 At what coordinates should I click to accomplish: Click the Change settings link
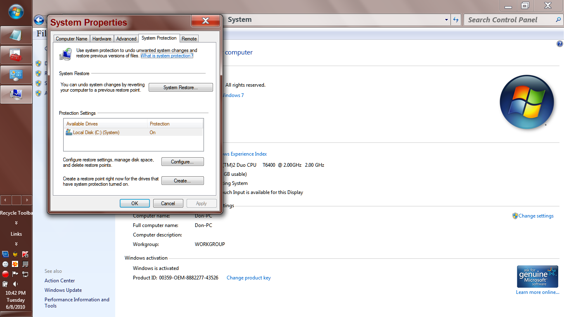point(536,215)
